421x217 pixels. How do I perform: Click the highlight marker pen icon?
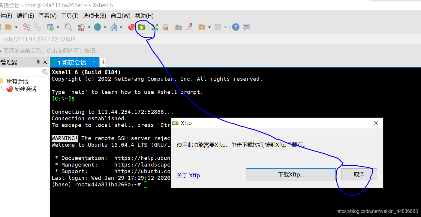(x=189, y=27)
